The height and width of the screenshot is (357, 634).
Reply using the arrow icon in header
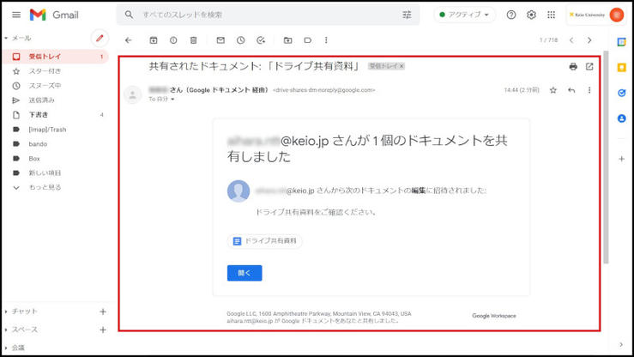click(571, 90)
